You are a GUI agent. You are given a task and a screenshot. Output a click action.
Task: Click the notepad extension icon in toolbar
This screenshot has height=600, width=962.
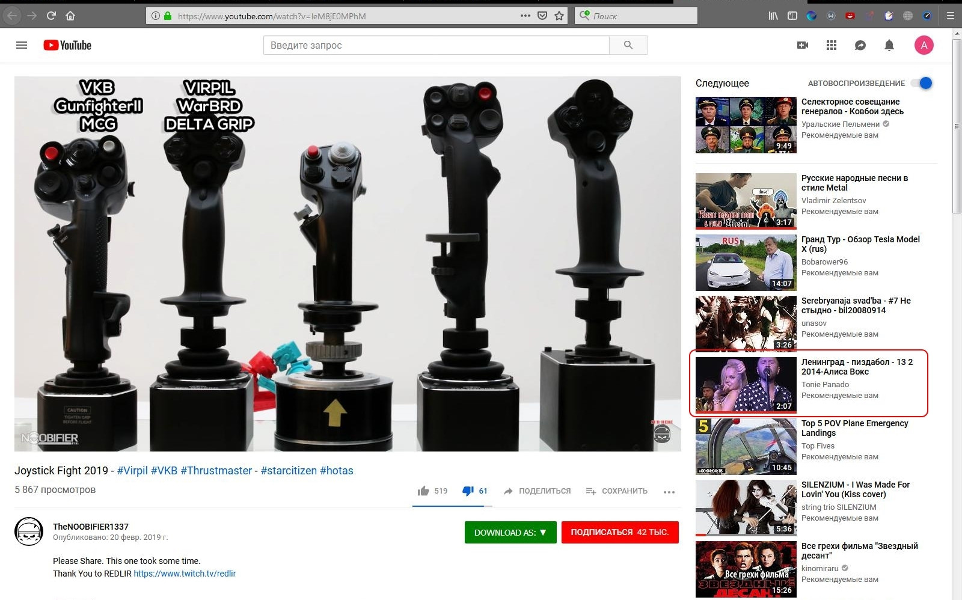click(889, 16)
